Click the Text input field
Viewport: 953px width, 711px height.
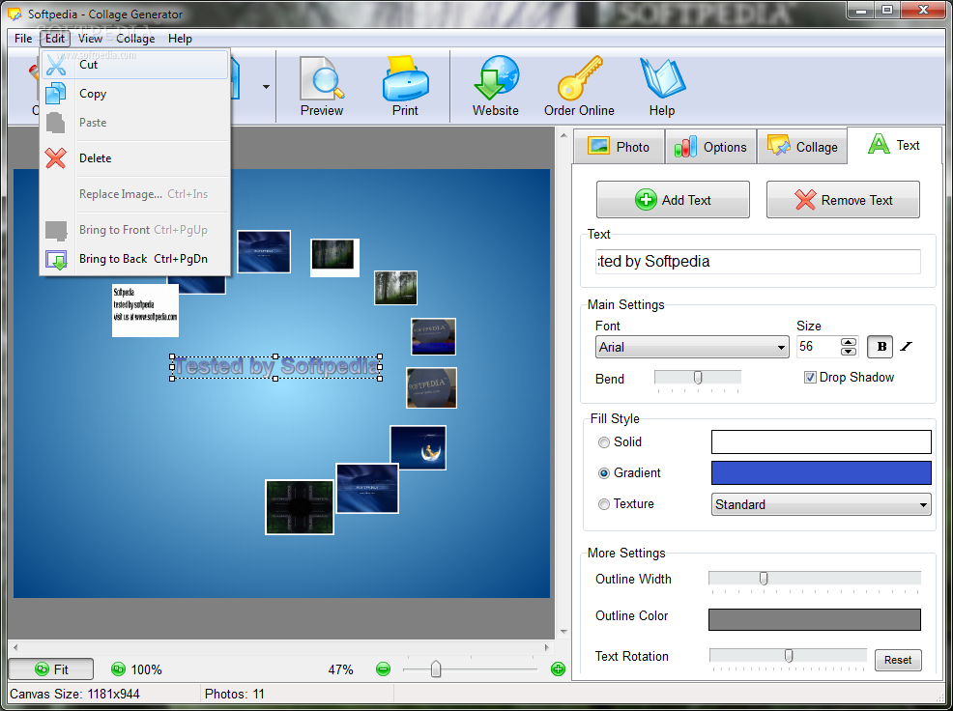[x=758, y=261]
